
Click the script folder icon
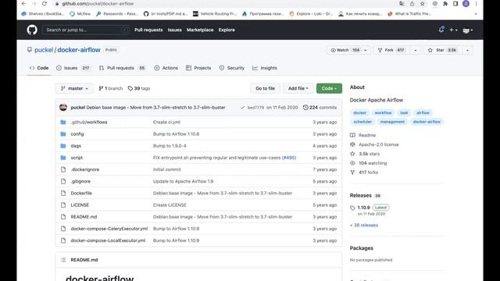click(x=63, y=158)
